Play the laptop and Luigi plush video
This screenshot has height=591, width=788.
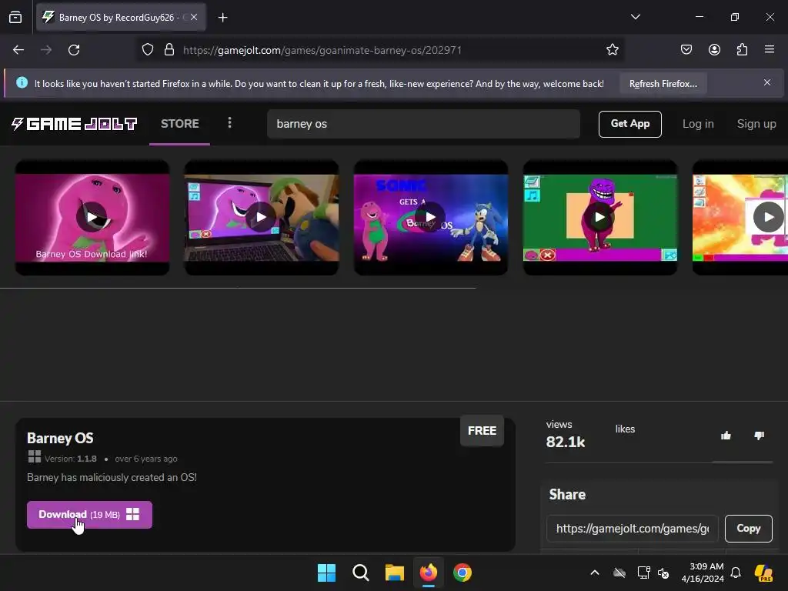[262, 217]
